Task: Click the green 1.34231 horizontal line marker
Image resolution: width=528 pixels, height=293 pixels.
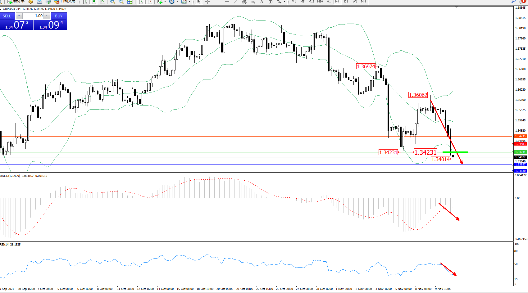Action: [x=455, y=152]
